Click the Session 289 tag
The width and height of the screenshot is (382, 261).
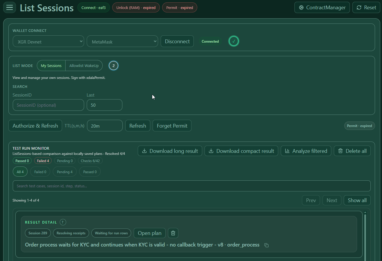pos(38,233)
